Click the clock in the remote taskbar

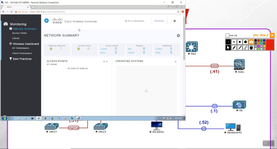pyautogui.click(x=178, y=118)
